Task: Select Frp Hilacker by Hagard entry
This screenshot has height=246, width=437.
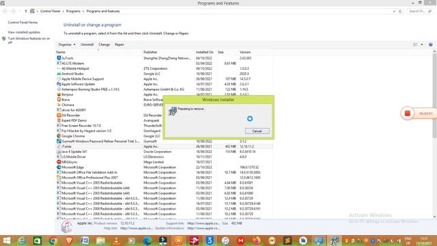Action: click(x=86, y=131)
